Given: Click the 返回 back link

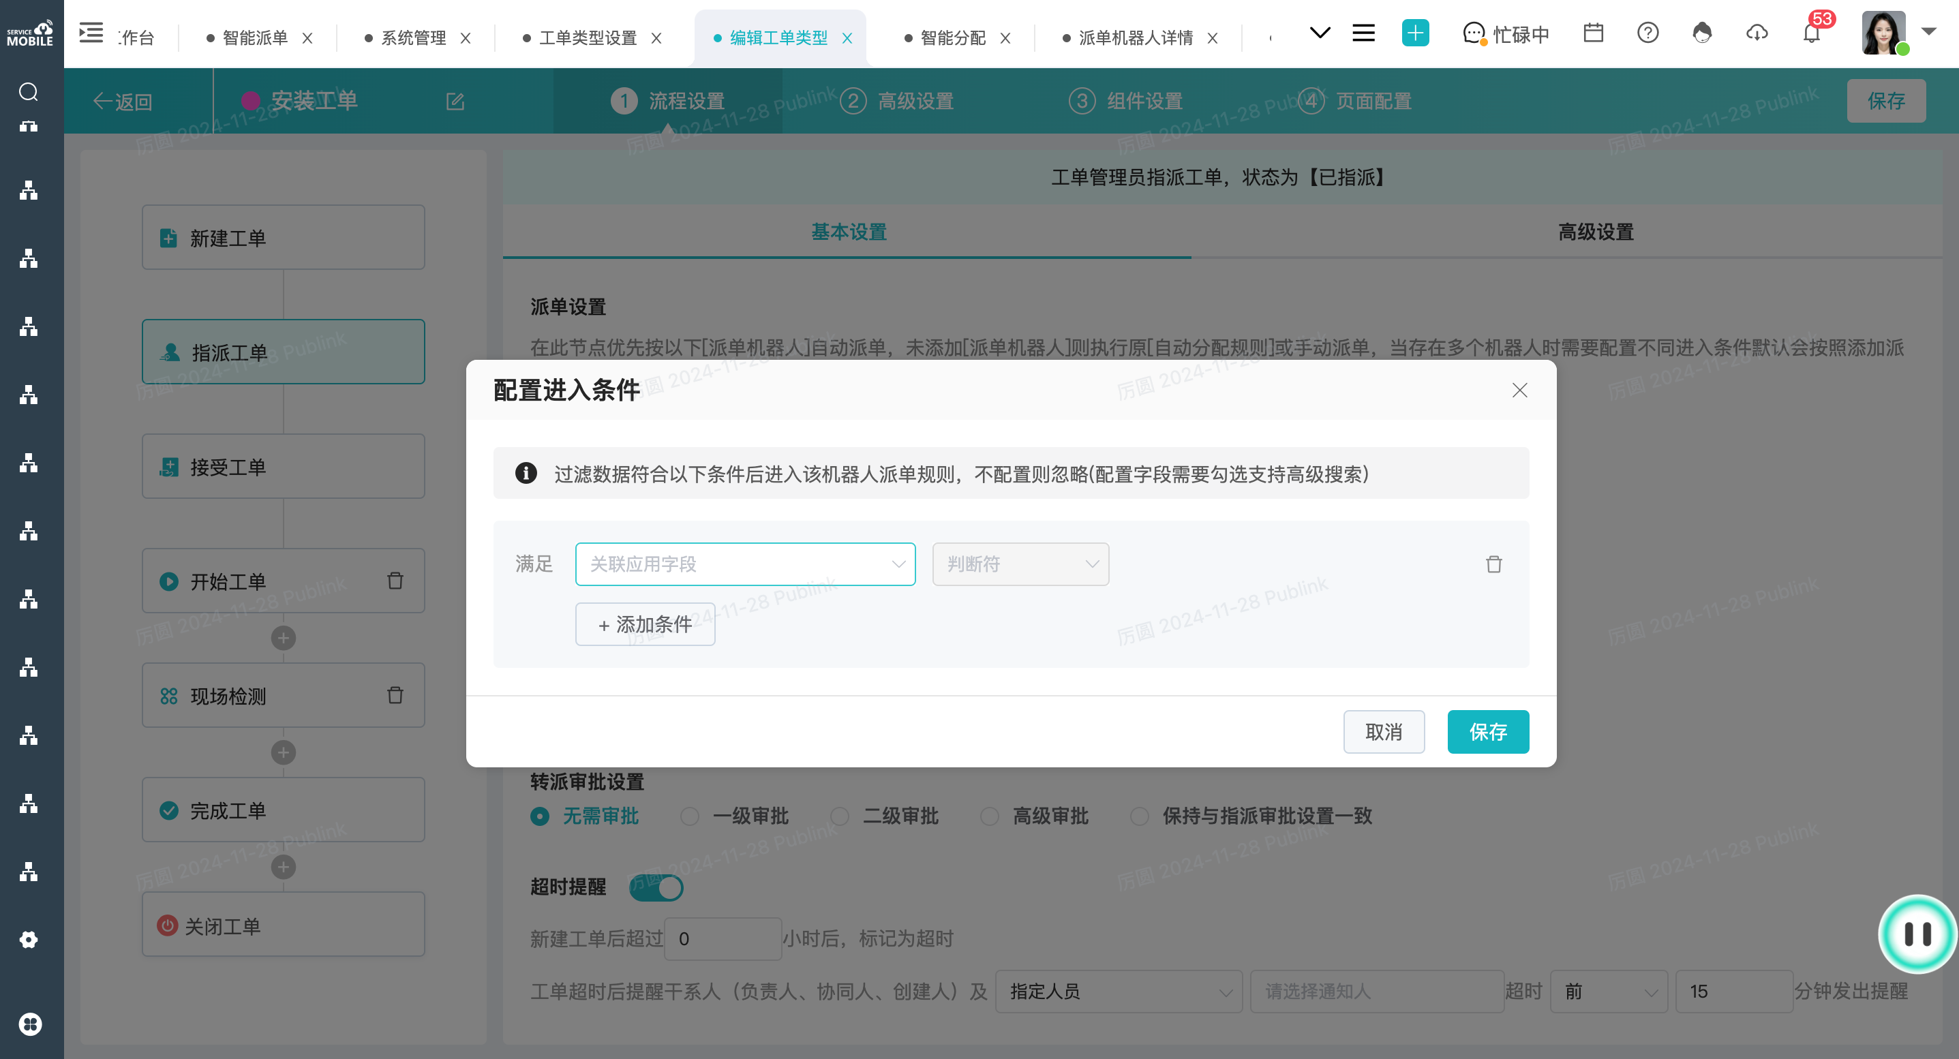Looking at the screenshot, I should click(x=123, y=102).
